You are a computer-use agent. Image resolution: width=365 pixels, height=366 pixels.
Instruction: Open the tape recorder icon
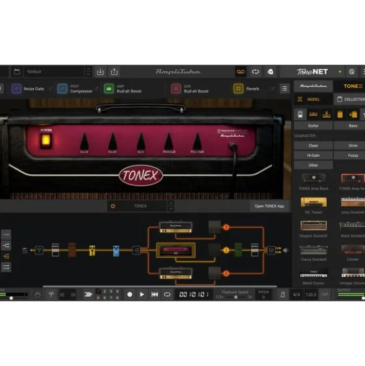point(241,72)
